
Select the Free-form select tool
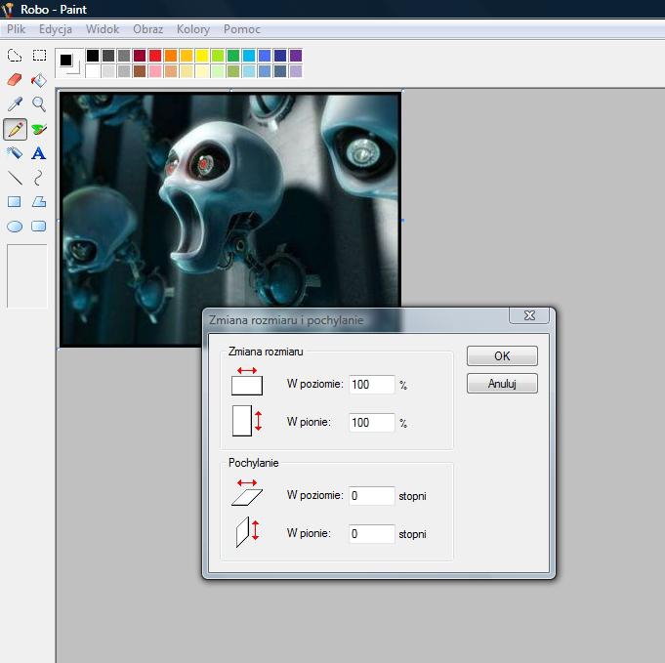tap(15, 56)
